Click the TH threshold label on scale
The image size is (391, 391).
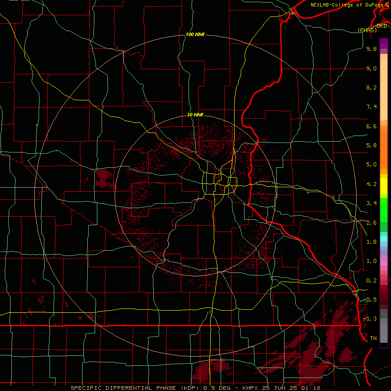tap(373, 338)
